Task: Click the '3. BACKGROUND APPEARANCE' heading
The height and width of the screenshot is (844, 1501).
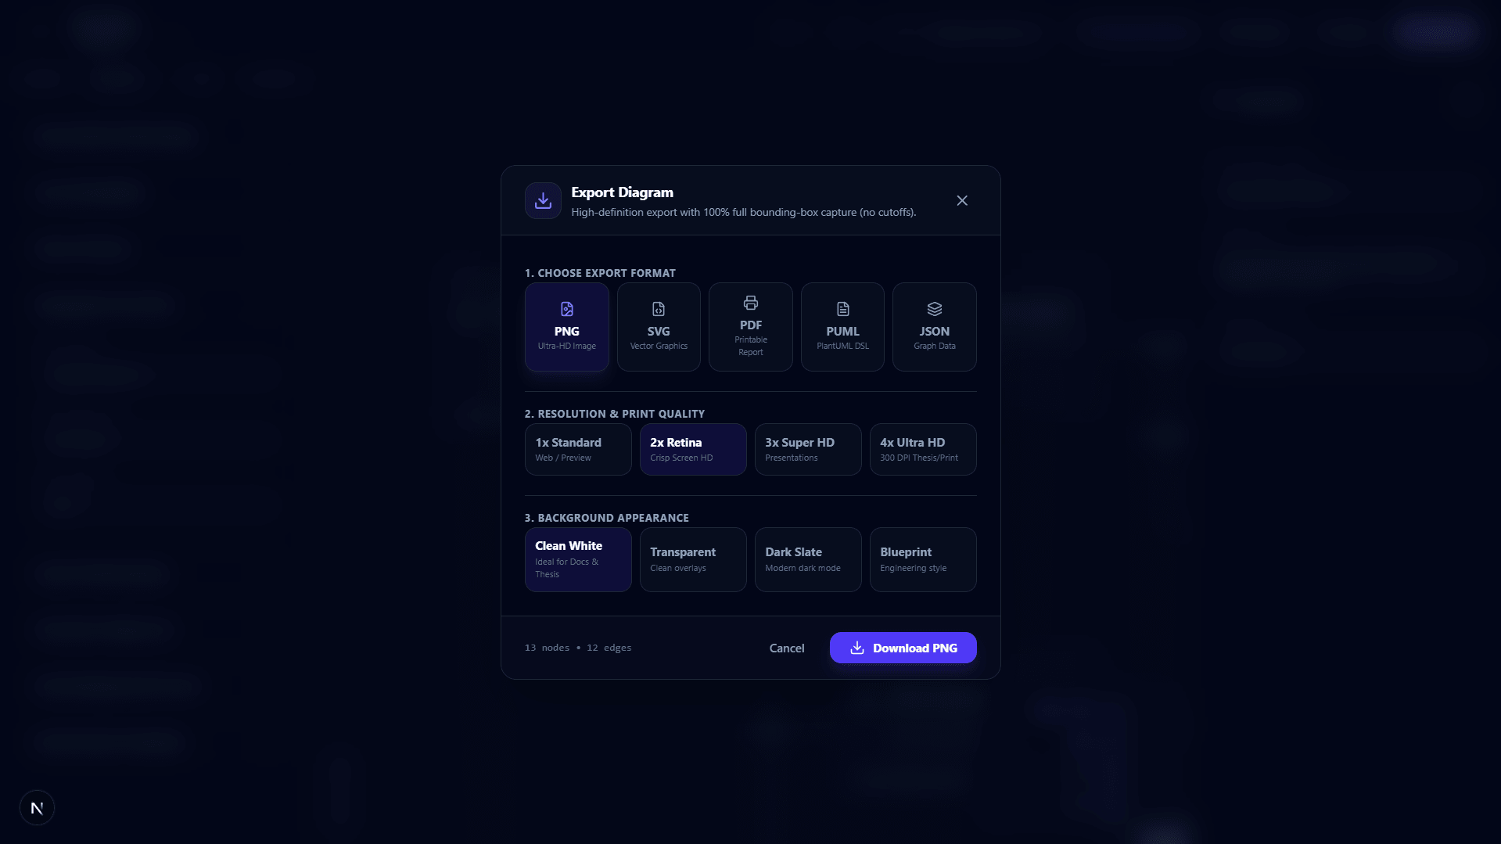Action: [x=607, y=518]
